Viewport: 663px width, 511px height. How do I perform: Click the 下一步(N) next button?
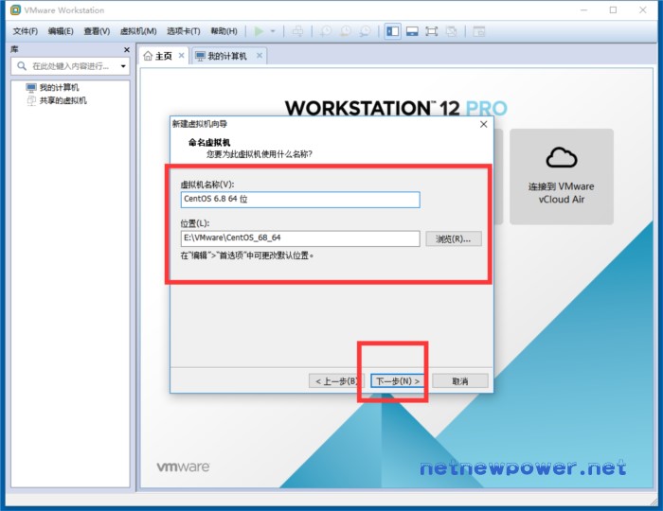click(398, 381)
